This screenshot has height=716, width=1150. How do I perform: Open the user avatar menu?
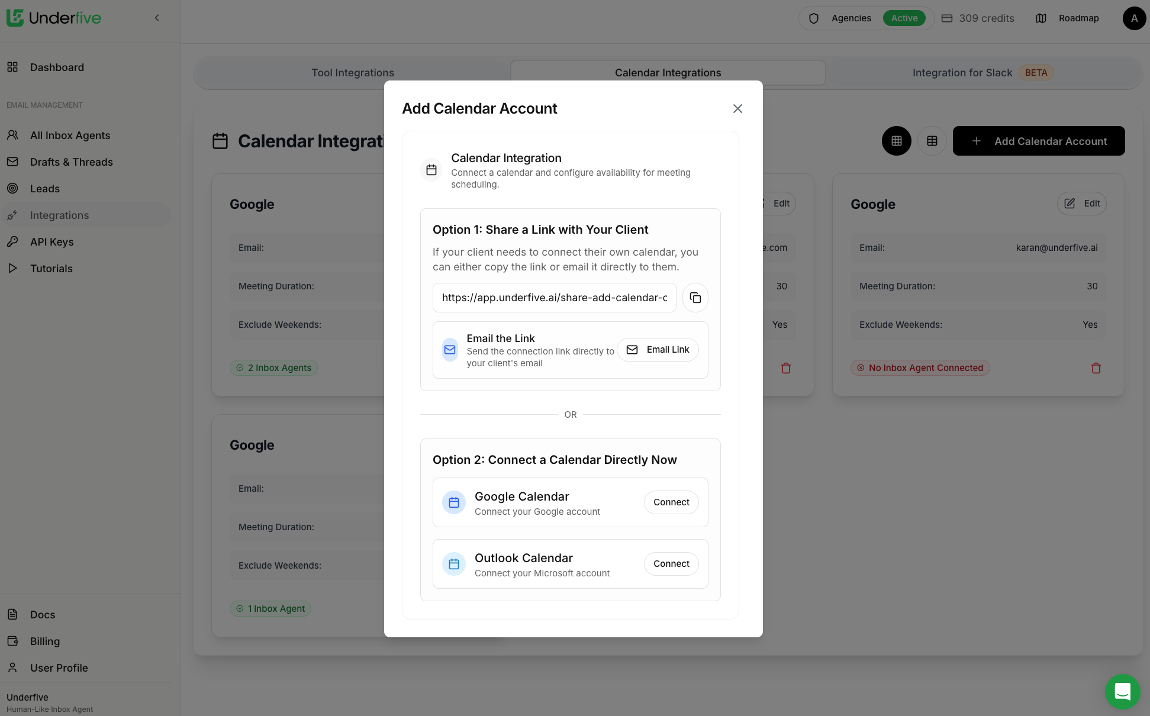1134,18
